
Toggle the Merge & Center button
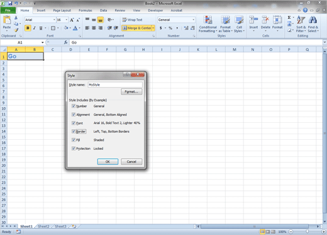pos(136,28)
